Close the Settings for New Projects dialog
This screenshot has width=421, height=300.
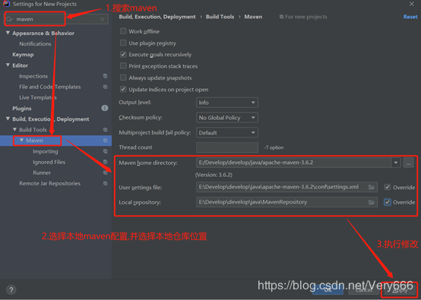point(412,4)
